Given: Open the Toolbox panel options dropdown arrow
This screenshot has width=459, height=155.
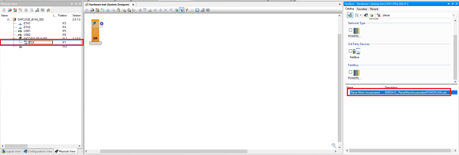Looking at the screenshot, I should click(x=448, y=4).
